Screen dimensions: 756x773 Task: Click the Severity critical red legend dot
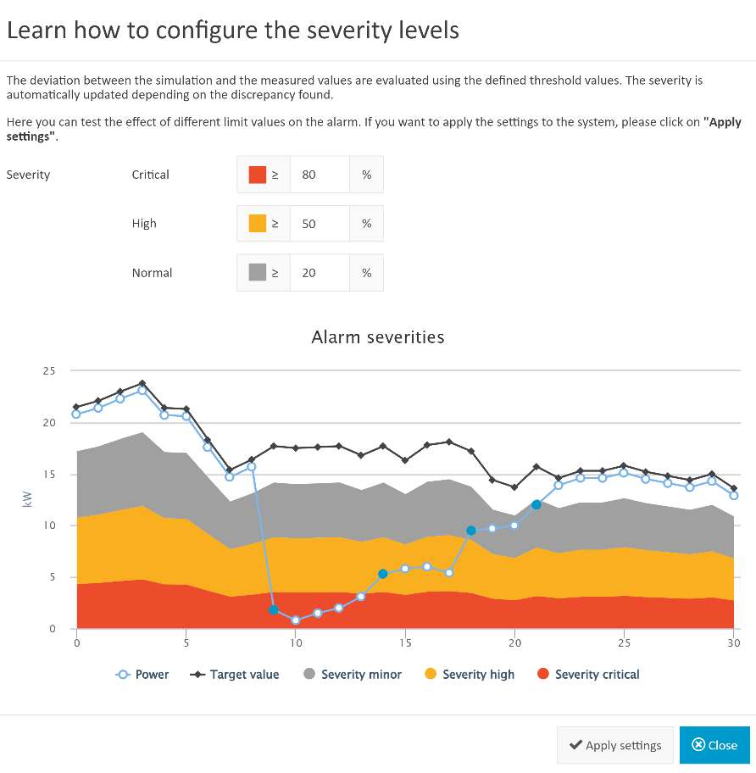(543, 674)
